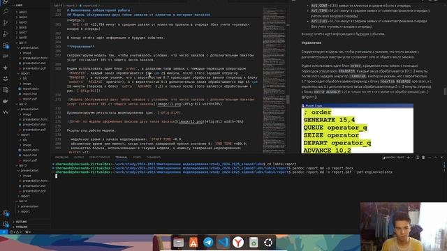Screen dimensions: 447x251
Task: Open report.pdf in lab11 report folder
Action: (29, 99)
